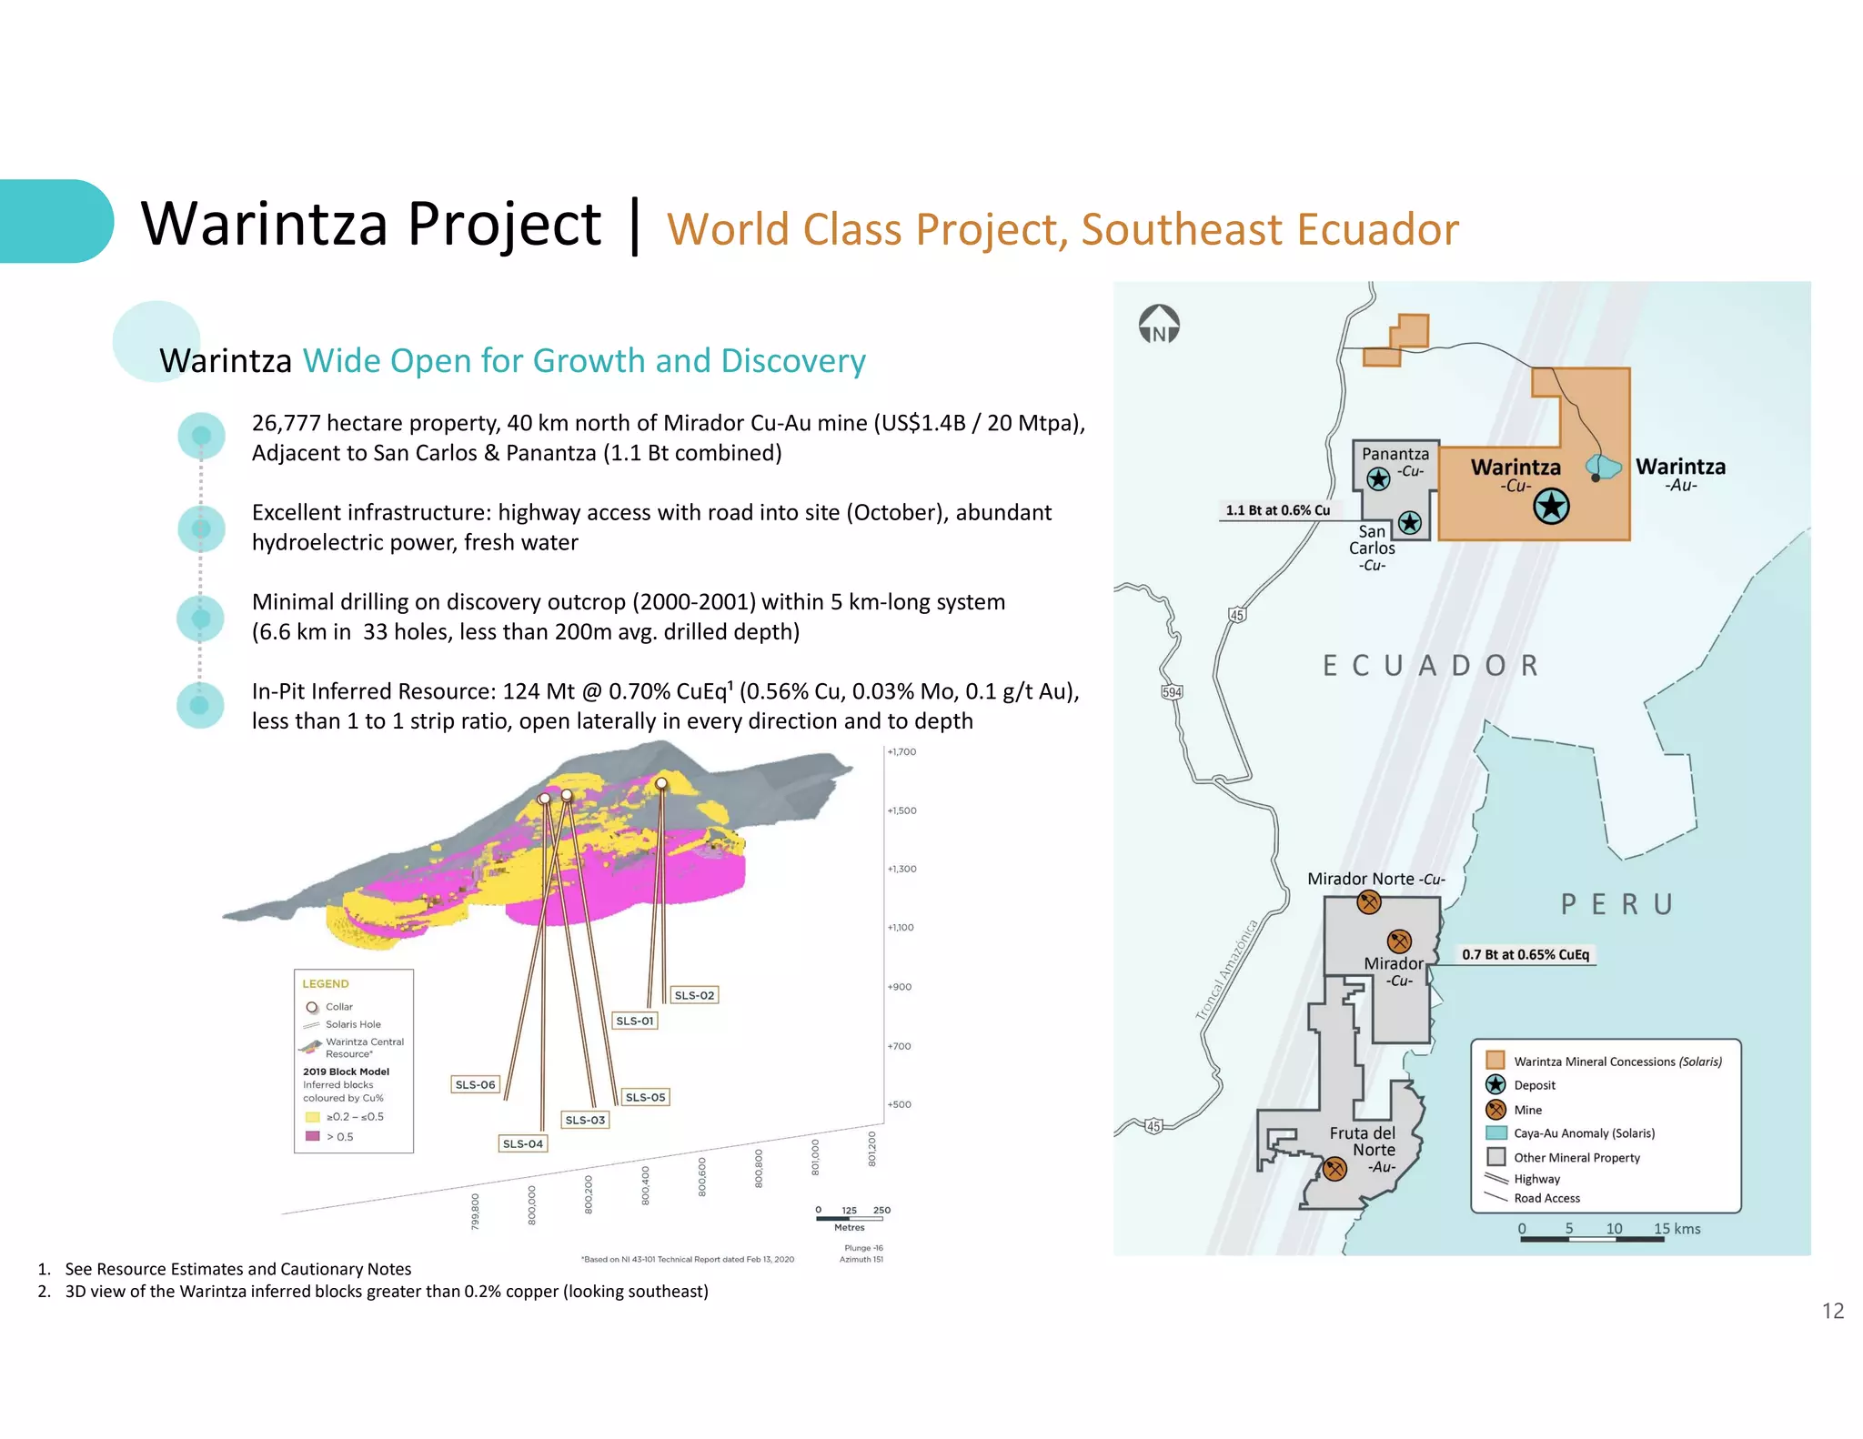Click the Deposit star icon in map legend
This screenshot has width=1863, height=1439.
pyautogui.click(x=1495, y=1084)
